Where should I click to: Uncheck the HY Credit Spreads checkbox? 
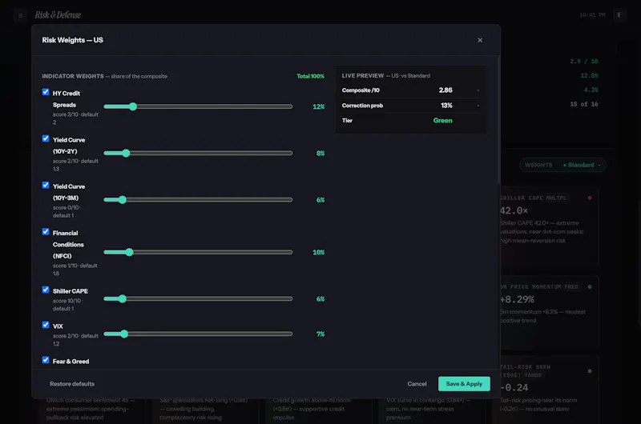46,92
